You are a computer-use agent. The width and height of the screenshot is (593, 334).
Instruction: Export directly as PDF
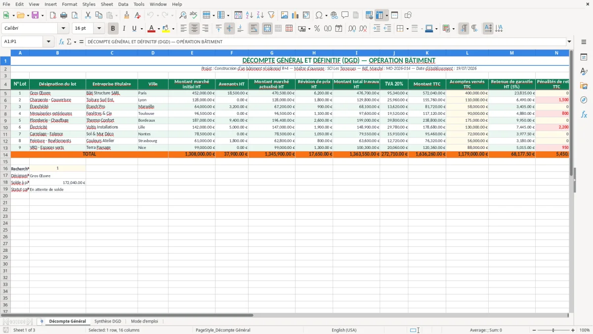pos(53,15)
